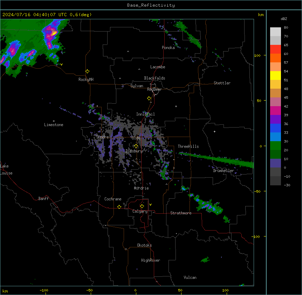Click the Sundre town label
Image resolution: width=302 pixels, height=295 pixels.
click(x=102, y=137)
